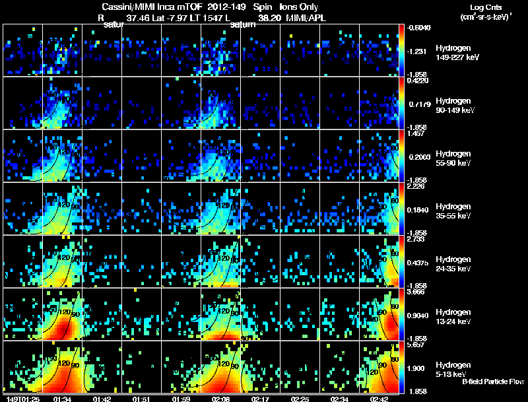
Task: Click the '38.20' L value in the header
Action: (269, 18)
